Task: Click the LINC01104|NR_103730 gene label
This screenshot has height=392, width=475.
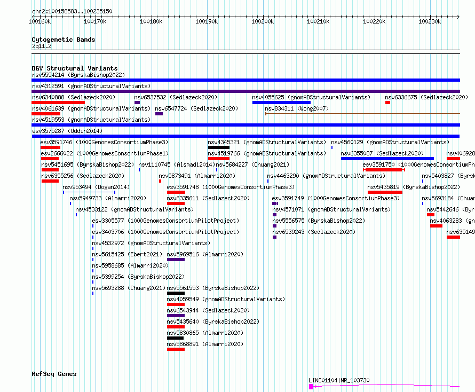Action: (x=339, y=380)
